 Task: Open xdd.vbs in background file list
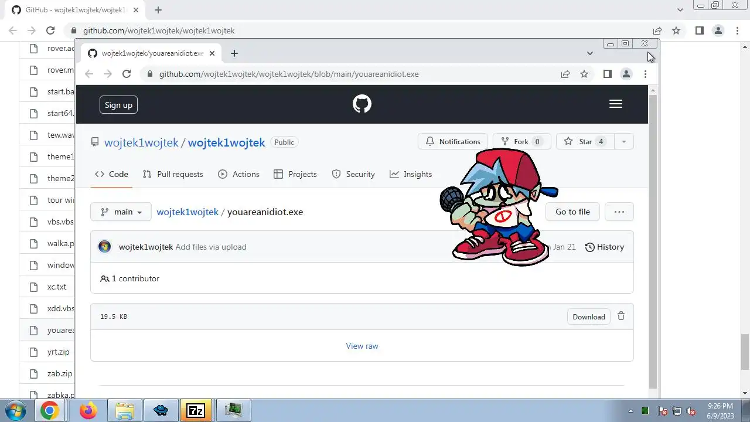[x=61, y=308]
